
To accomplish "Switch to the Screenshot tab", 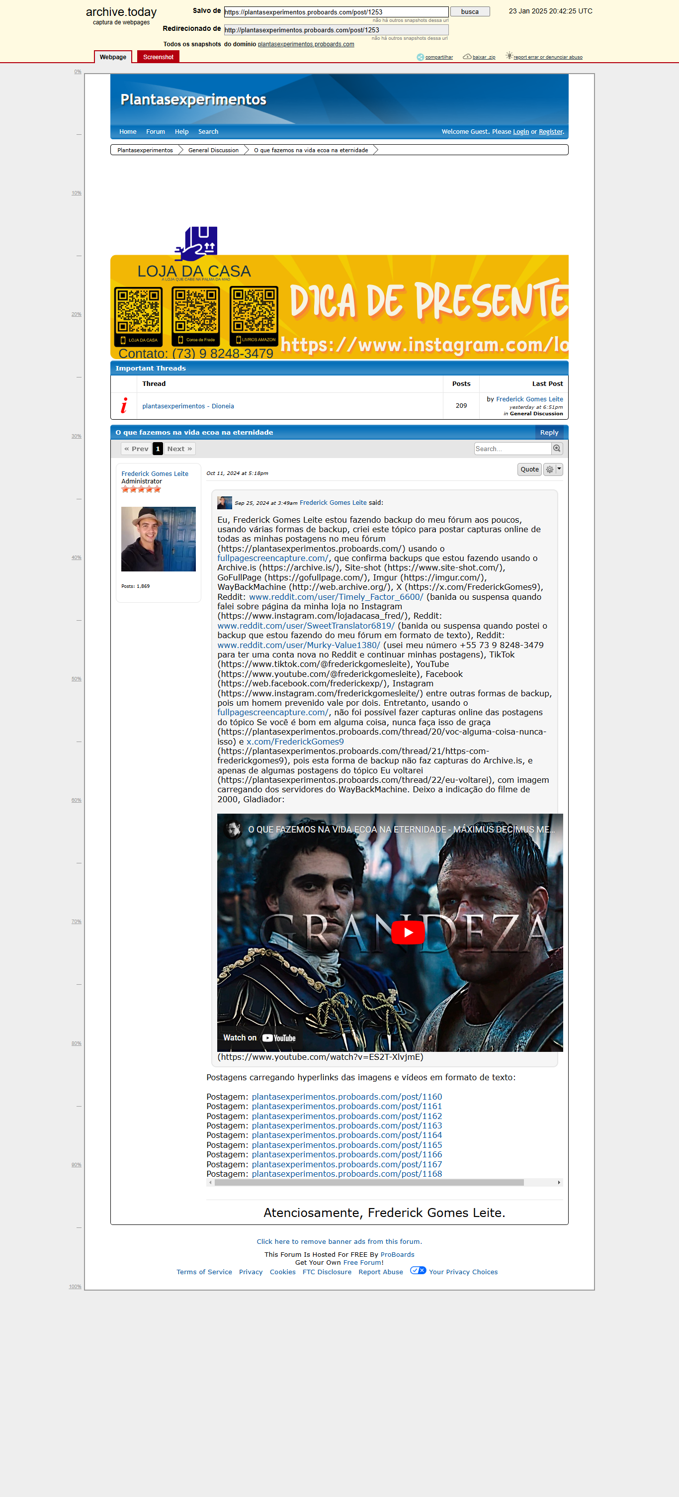I will (158, 57).
